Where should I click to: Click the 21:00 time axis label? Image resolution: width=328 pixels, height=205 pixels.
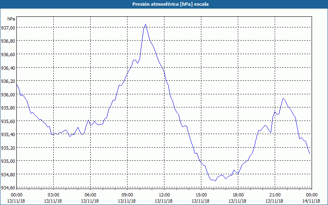coord(275,195)
